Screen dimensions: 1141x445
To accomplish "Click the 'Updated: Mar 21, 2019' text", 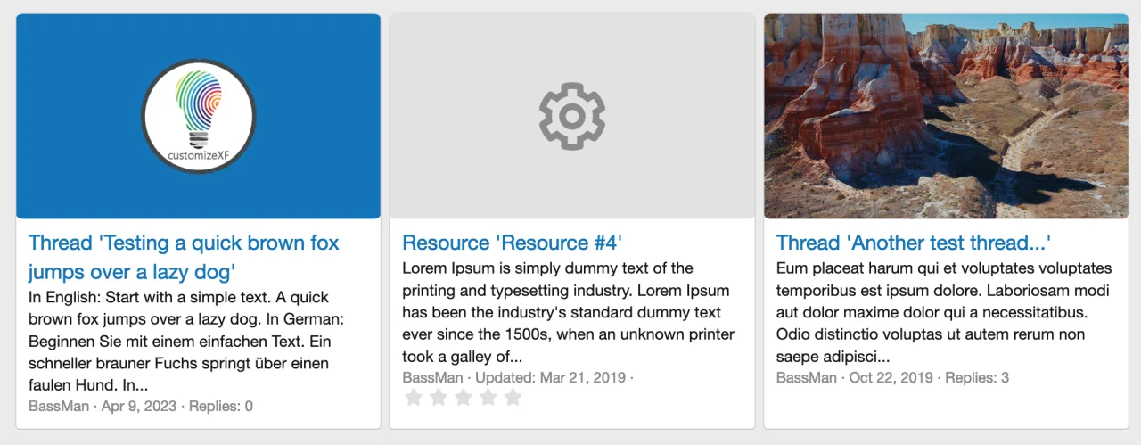I will point(551,377).
